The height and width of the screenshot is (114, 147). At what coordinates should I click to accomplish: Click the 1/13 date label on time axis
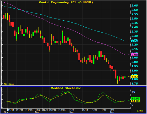pyautogui.click(x=86, y=110)
